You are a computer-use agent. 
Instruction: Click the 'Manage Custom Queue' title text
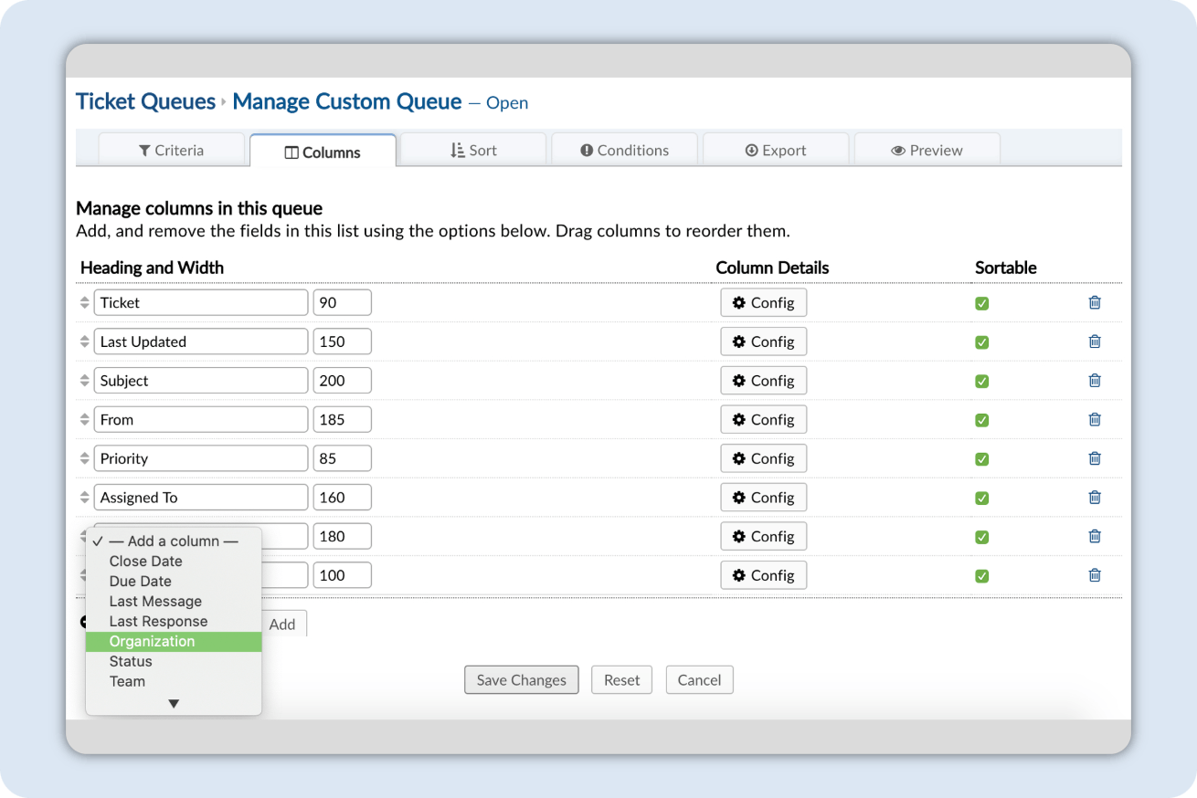pyautogui.click(x=347, y=101)
